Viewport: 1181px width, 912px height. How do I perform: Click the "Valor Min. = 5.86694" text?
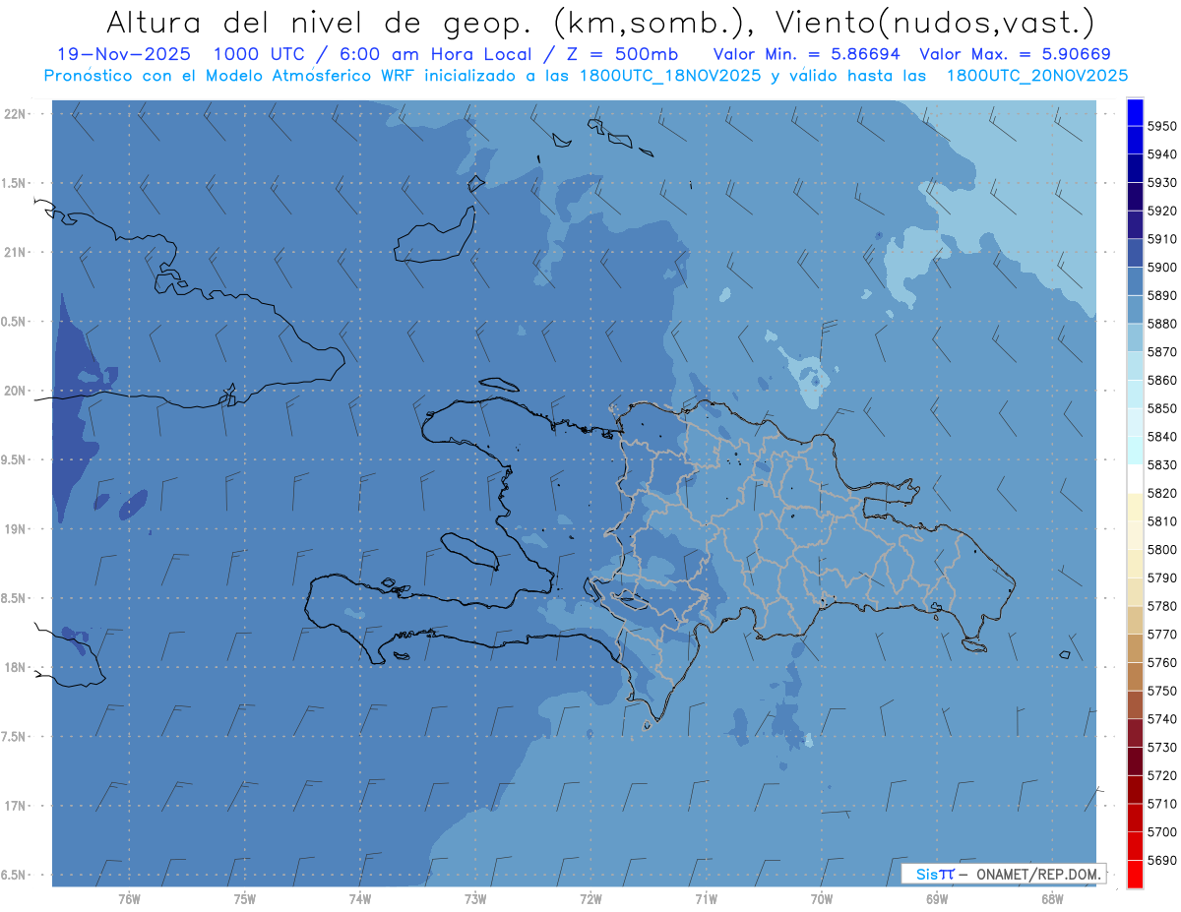tap(807, 54)
